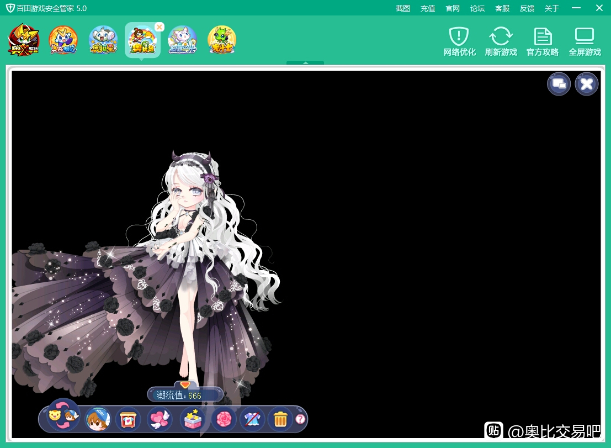Click the shield logo in the title bar

pyautogui.click(x=10, y=8)
